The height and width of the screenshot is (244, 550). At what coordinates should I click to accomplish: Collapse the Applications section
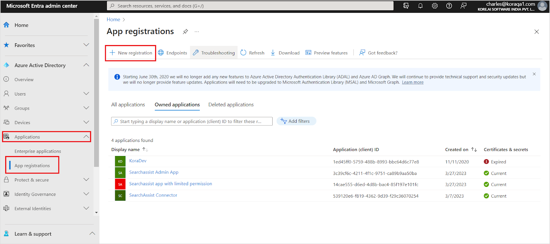pos(86,137)
